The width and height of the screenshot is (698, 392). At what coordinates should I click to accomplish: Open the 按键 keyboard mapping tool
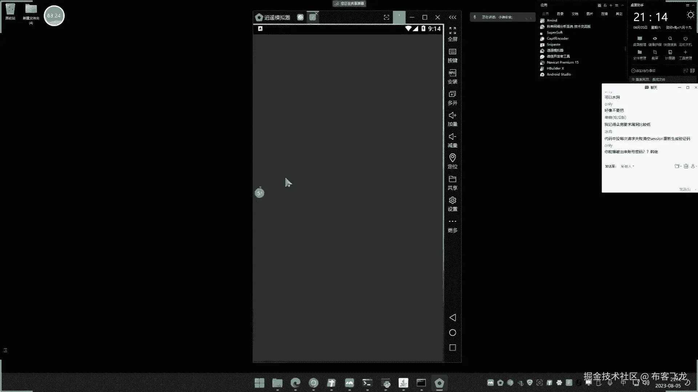coord(452,52)
